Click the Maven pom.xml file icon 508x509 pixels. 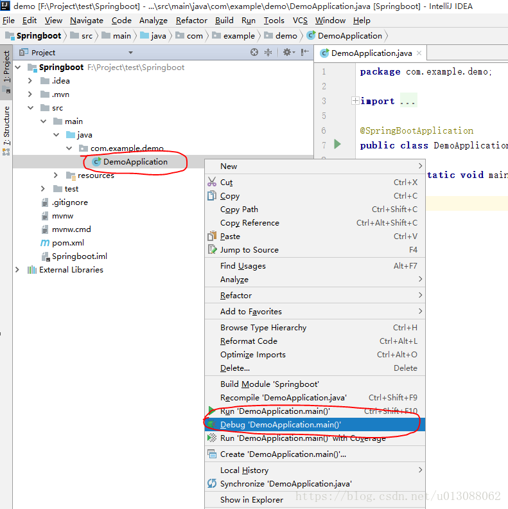tap(45, 242)
